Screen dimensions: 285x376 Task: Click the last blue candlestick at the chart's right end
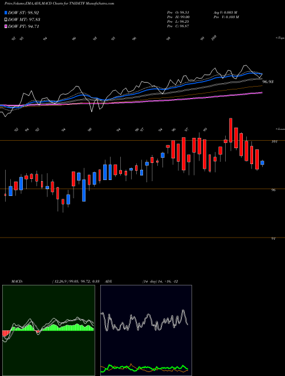tap(262, 163)
